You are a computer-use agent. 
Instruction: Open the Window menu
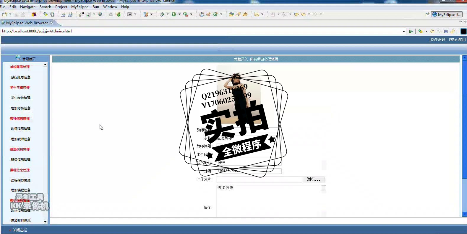click(110, 6)
